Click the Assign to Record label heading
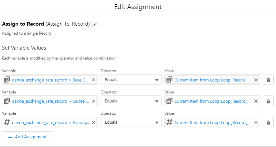The image size is (276, 147). tap(23, 24)
